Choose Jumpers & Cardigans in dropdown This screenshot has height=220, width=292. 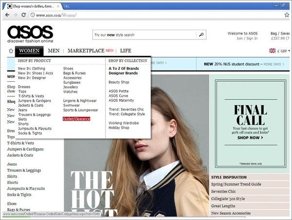35,101
